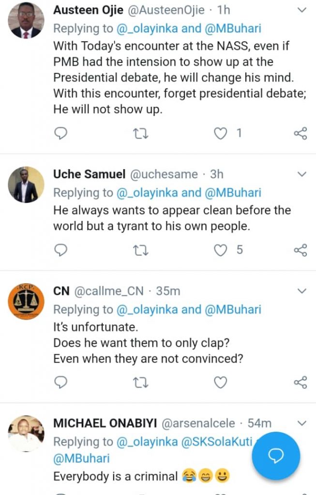This screenshot has width=316, height=495.
Task: Open more options on CN's tweet
Action: pos(302,291)
